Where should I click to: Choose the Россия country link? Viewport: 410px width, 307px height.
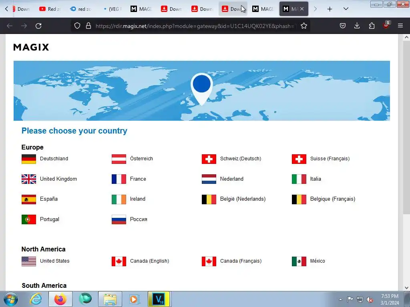point(139,219)
